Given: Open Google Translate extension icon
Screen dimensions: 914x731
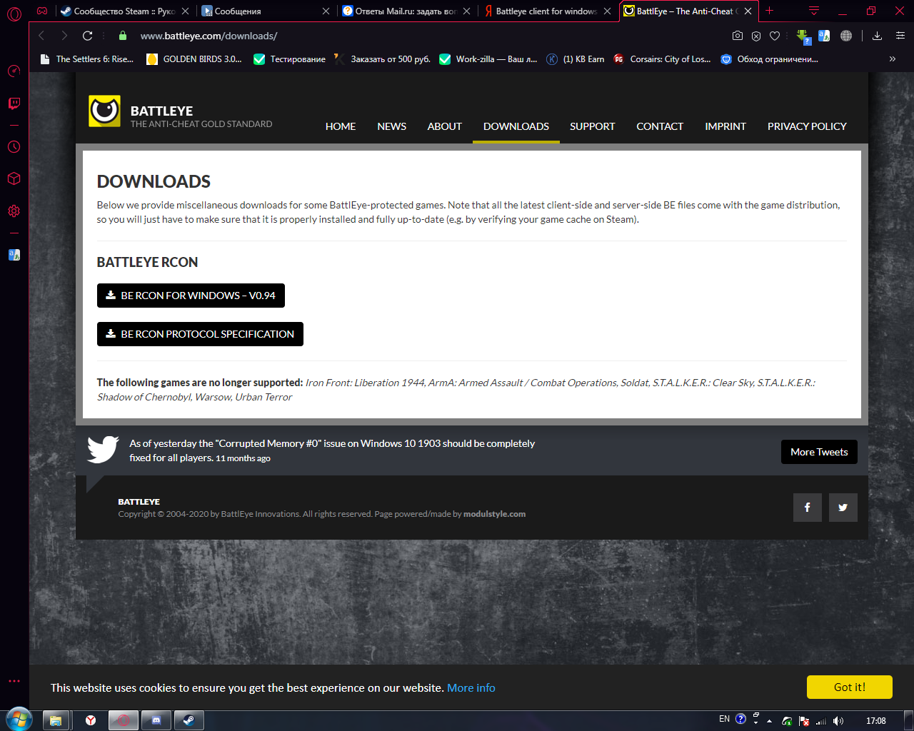Looking at the screenshot, I should click(x=824, y=36).
